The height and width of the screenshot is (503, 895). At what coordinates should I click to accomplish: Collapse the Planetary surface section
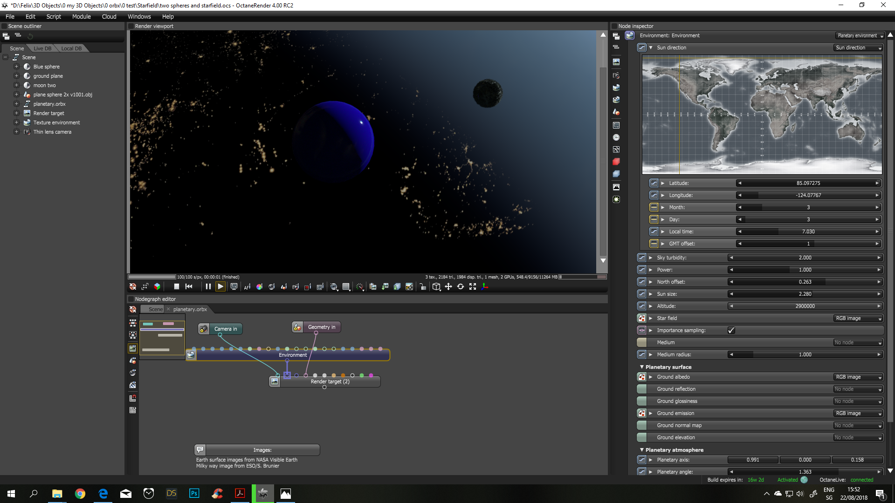point(642,367)
